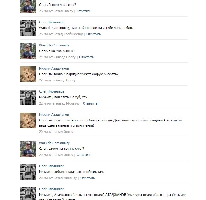The height and width of the screenshot is (200, 206).
Task: Click '20 минут назад Олегу' under Михаил's long comment
Action: pos(56,132)
